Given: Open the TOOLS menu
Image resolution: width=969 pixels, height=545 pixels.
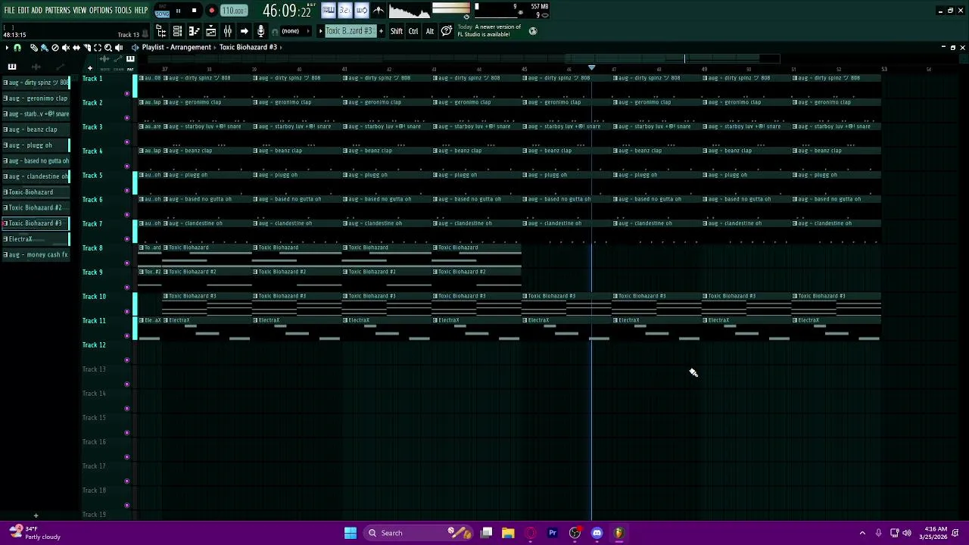Looking at the screenshot, I should pyautogui.click(x=123, y=11).
